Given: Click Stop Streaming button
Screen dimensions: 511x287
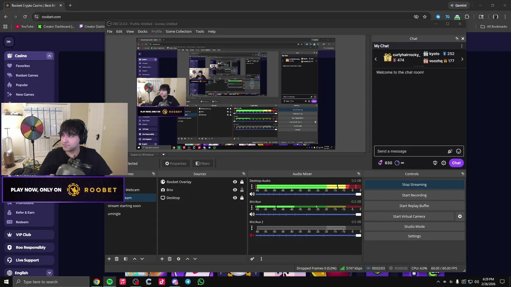Looking at the screenshot, I should (x=414, y=185).
